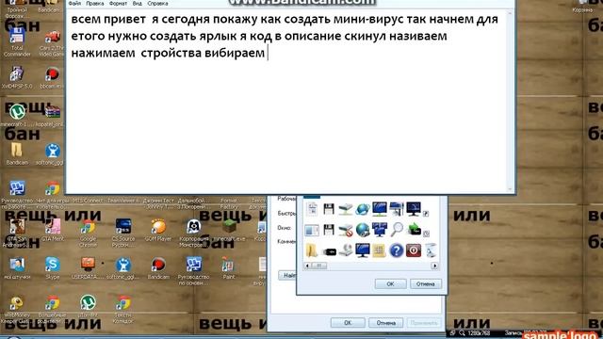Select the recycle bin icon in picker
This screenshot has height=339, width=603.
coord(432,250)
